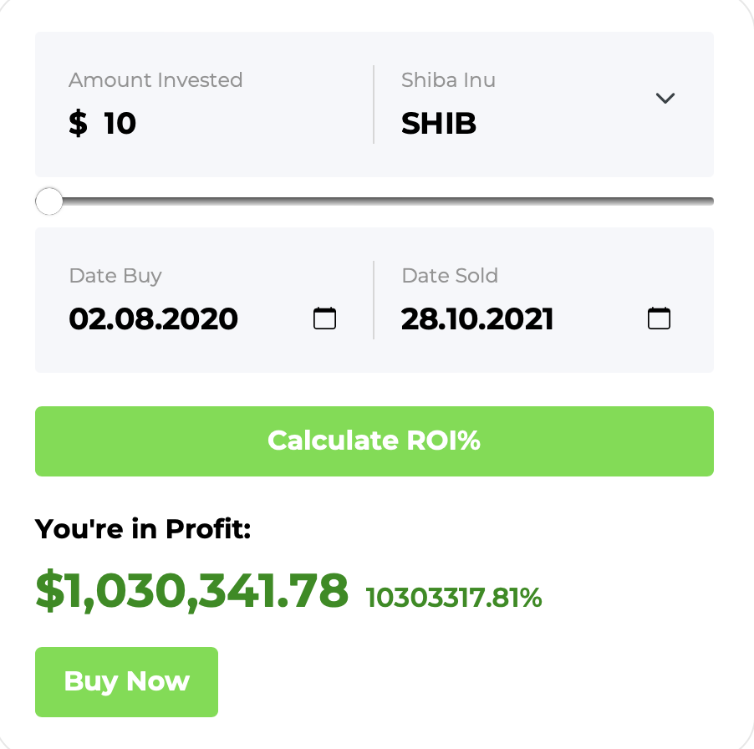The height and width of the screenshot is (749, 754).
Task: Click the SHIB coin ticker selector
Action: click(x=439, y=124)
